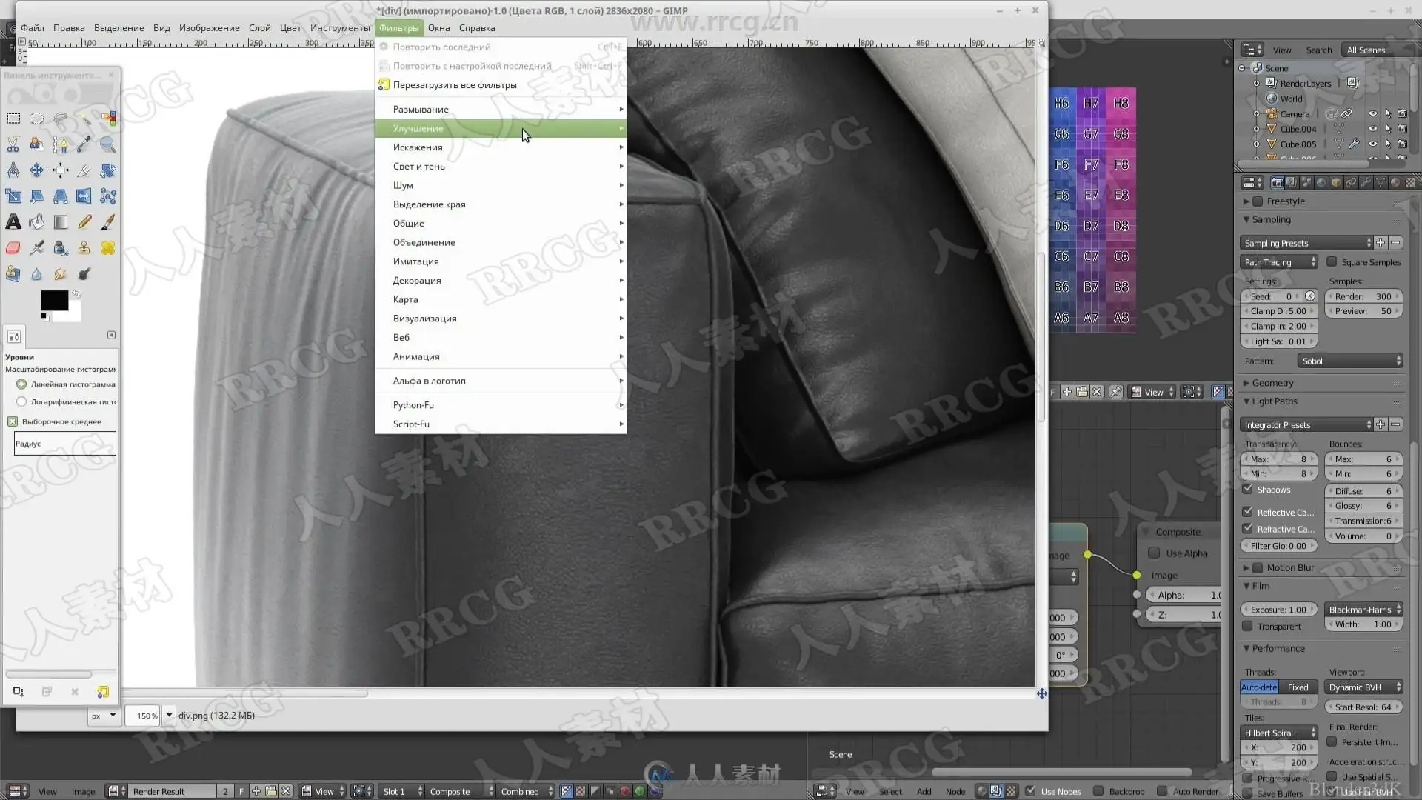Open the Цвет menu
Image resolution: width=1422 pixels, height=800 pixels.
coord(290,28)
